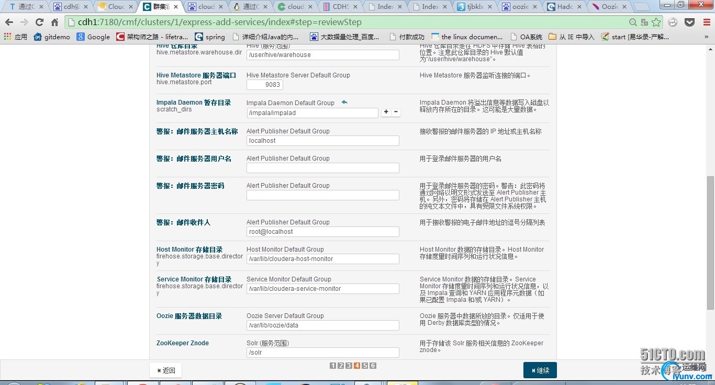This screenshot has height=385, width=715.
Task: Reload the current page
Action: point(39,22)
